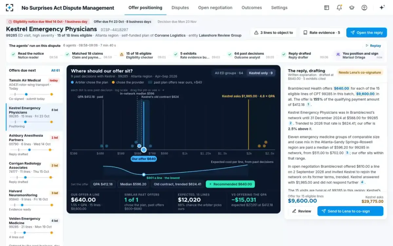Screen dimensions: 393x246
Task: Click citation marker 2 in the reply
Action: click(x=290, y=123)
